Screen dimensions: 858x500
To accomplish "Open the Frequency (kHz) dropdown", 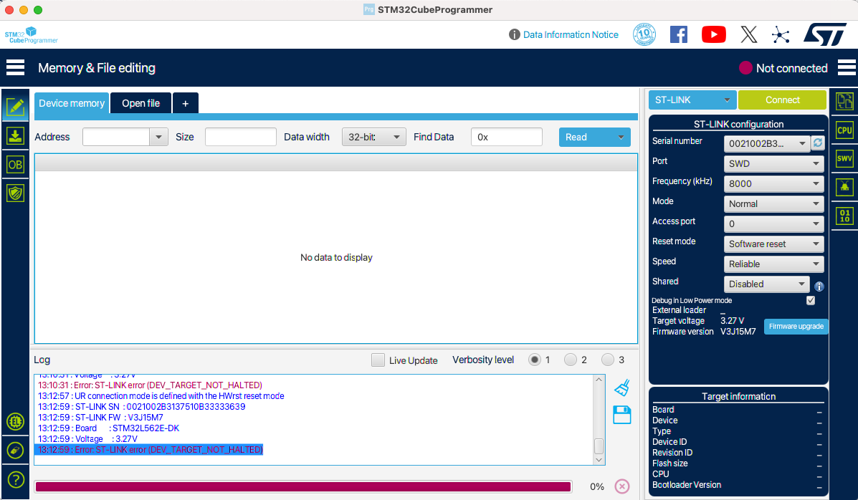I will pos(773,183).
